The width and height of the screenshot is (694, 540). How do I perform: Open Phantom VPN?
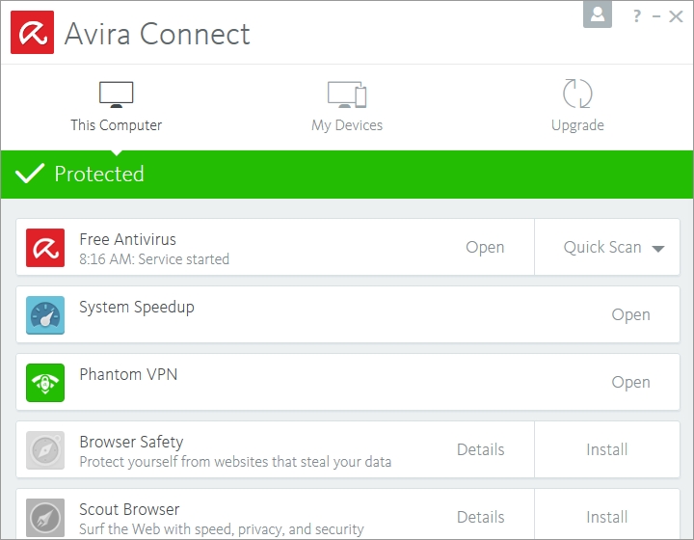click(630, 383)
